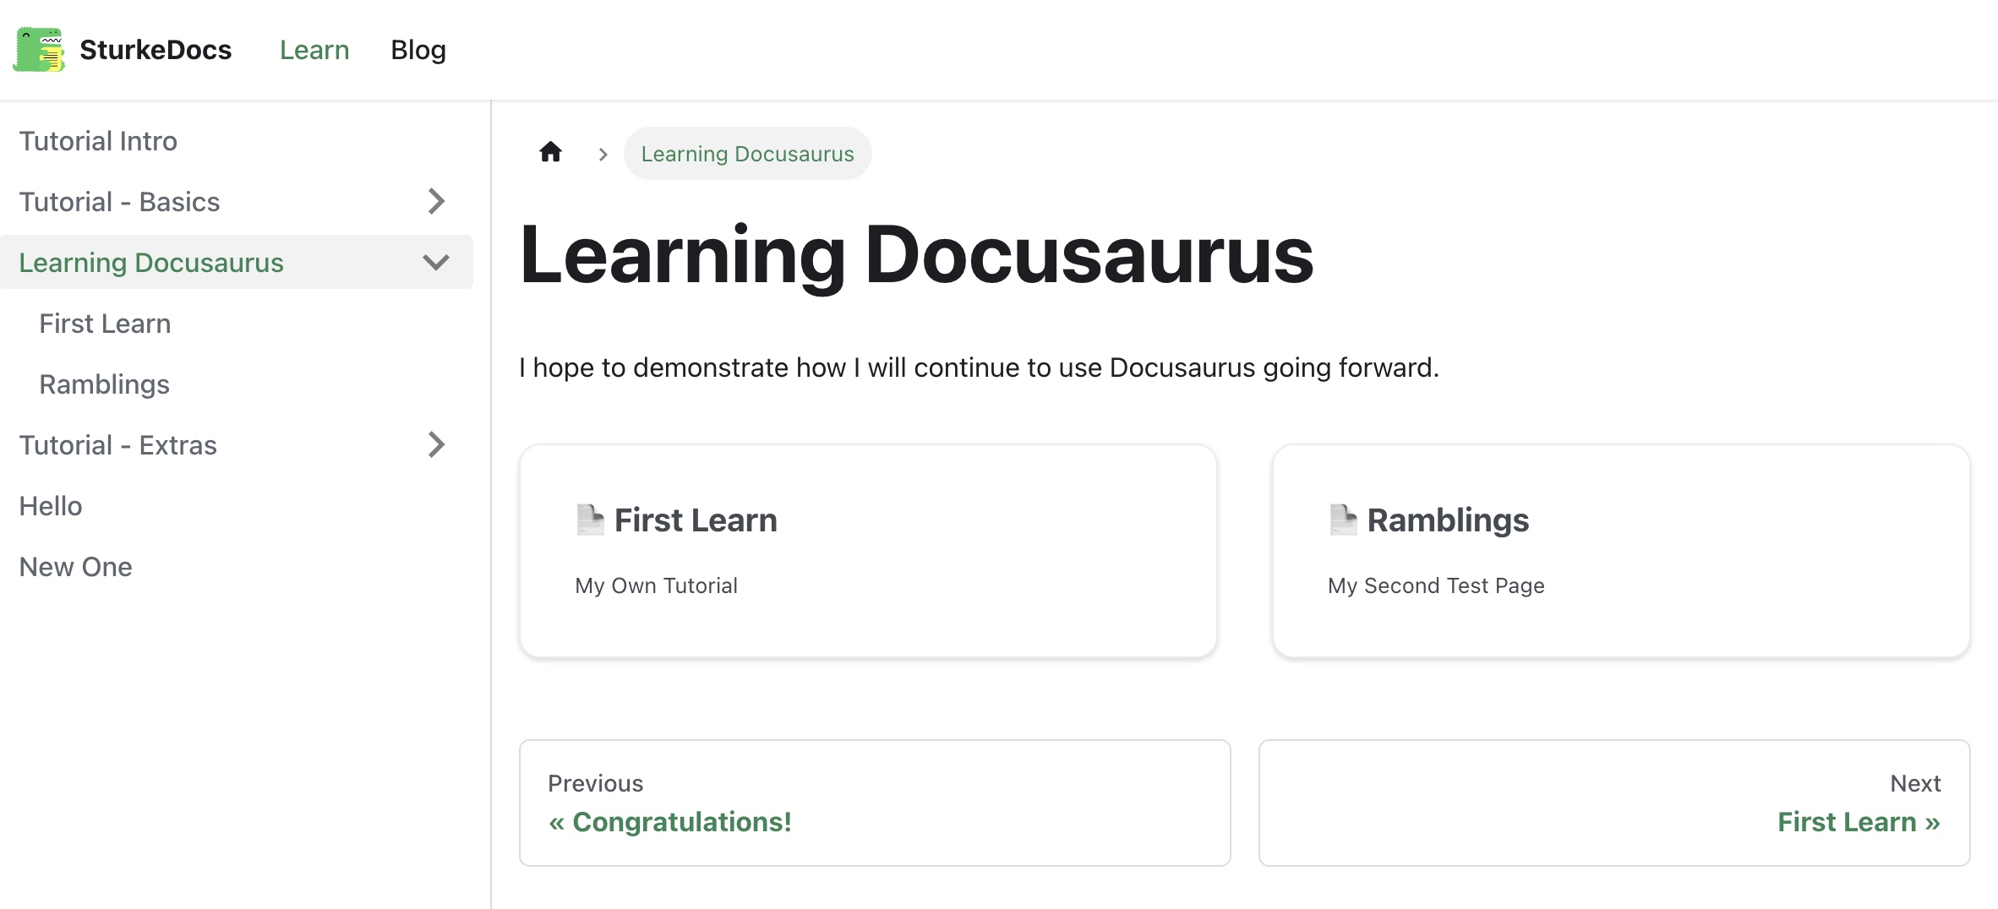Open Tutorial Intro in the sidebar
Image resolution: width=1998 pixels, height=909 pixels.
tap(237, 141)
